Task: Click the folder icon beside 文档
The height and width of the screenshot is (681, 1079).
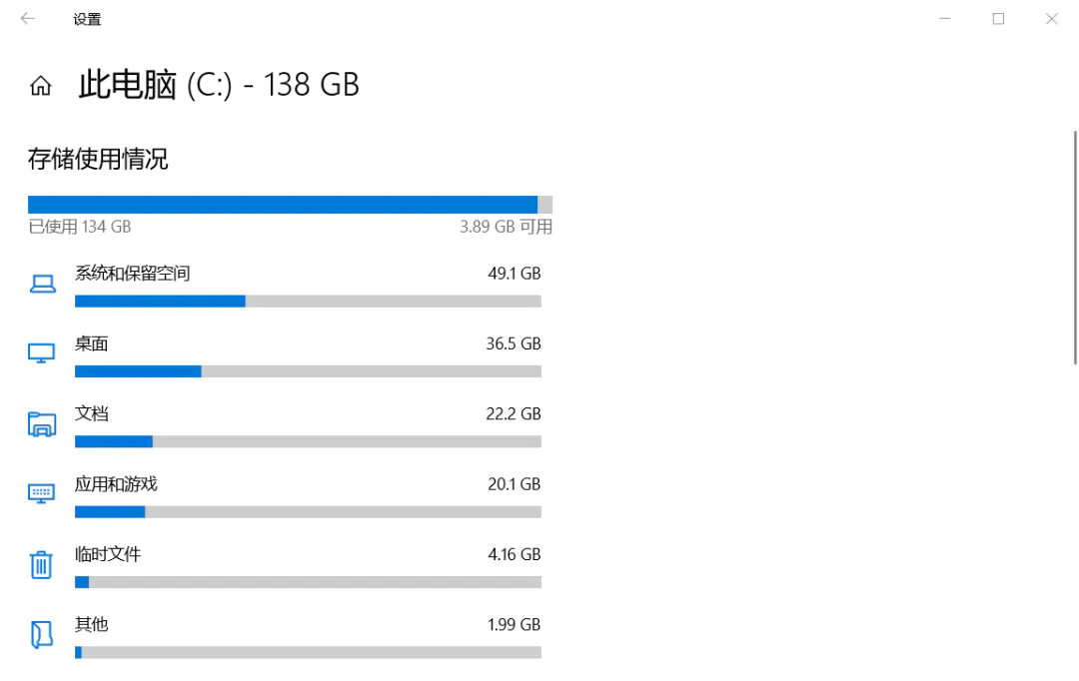Action: tap(41, 423)
